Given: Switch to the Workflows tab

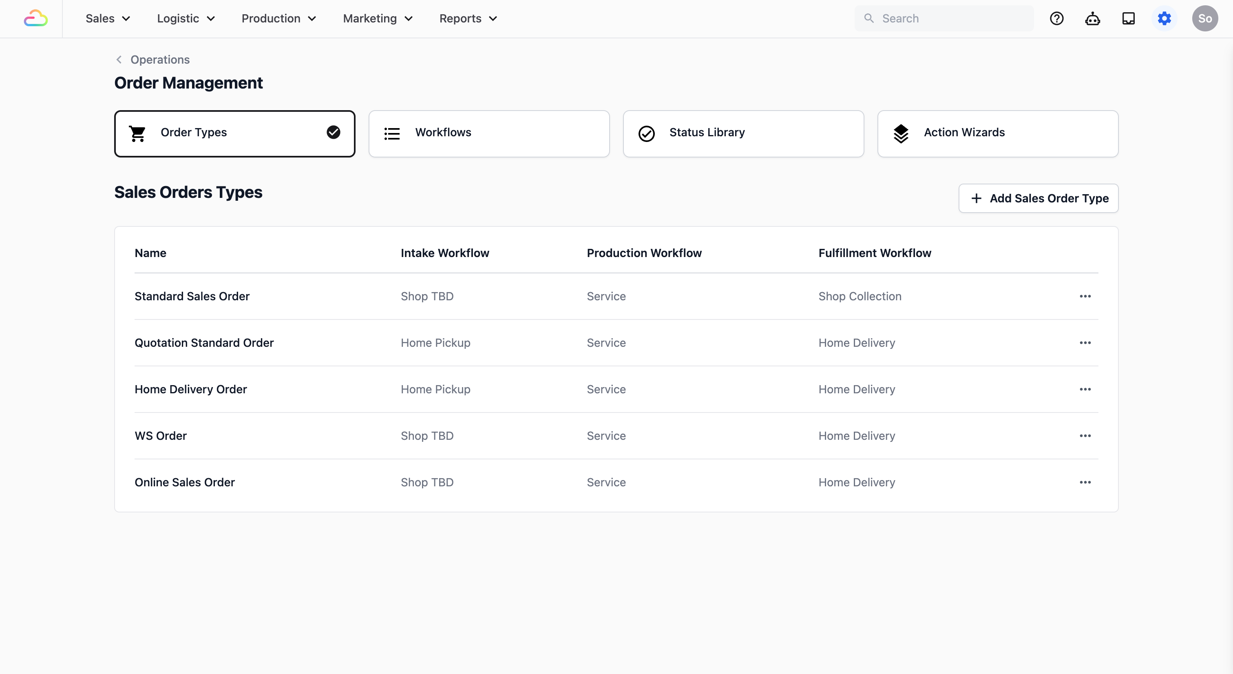Looking at the screenshot, I should pyautogui.click(x=489, y=134).
